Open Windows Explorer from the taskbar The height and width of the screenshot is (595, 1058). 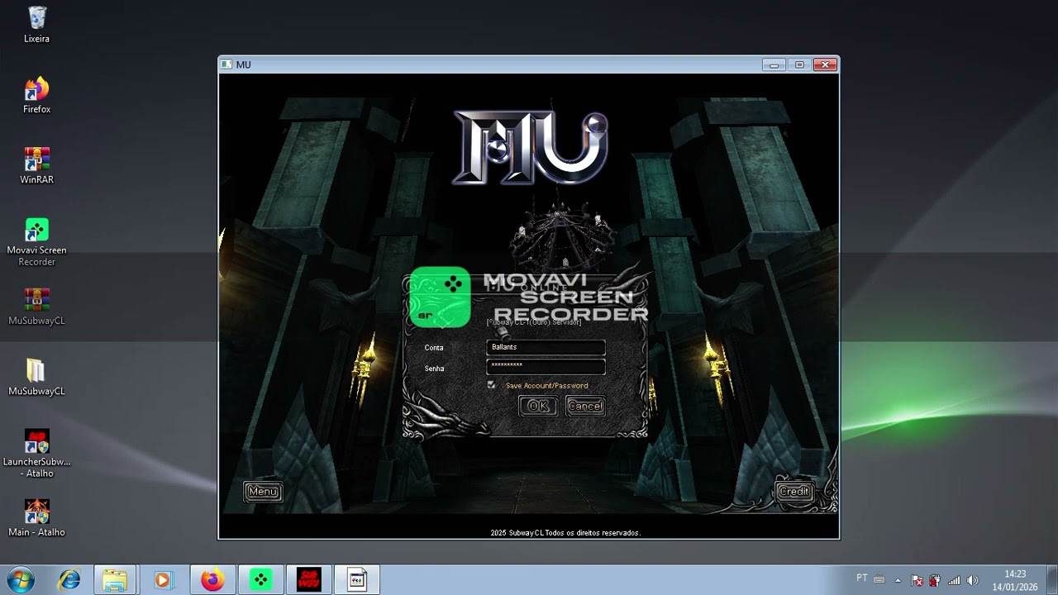point(115,580)
